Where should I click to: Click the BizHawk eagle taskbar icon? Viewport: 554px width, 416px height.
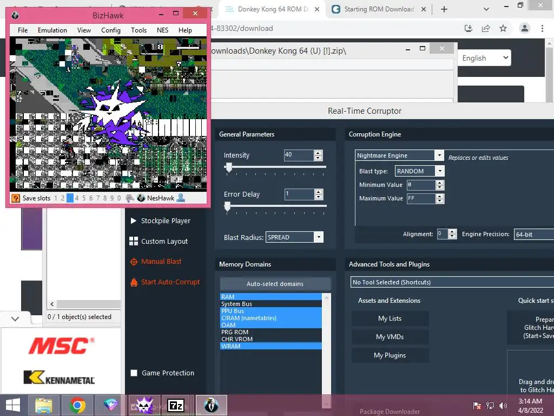click(x=212, y=405)
